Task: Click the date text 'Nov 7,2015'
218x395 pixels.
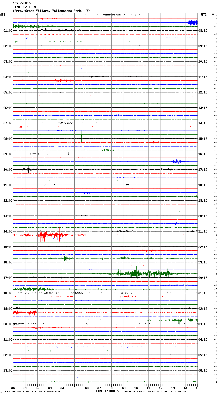Action: 22,3
